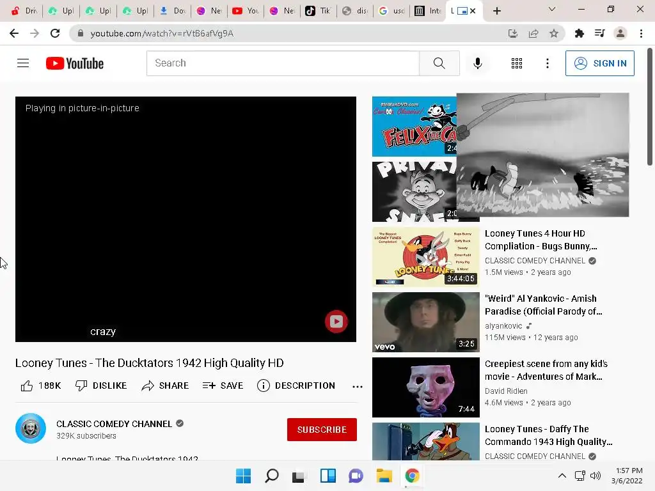Screen dimensions: 655x491
Task: Like the video with thumbs up
Action: coord(40,386)
